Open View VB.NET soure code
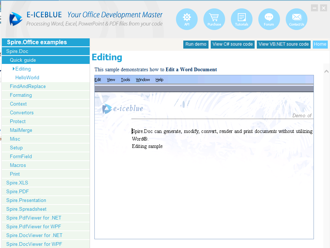330x248 pixels. pyautogui.click(x=284, y=44)
